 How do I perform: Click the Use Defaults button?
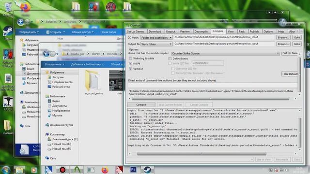290,74
